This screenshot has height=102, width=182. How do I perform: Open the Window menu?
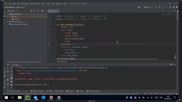click(x=59, y=4)
